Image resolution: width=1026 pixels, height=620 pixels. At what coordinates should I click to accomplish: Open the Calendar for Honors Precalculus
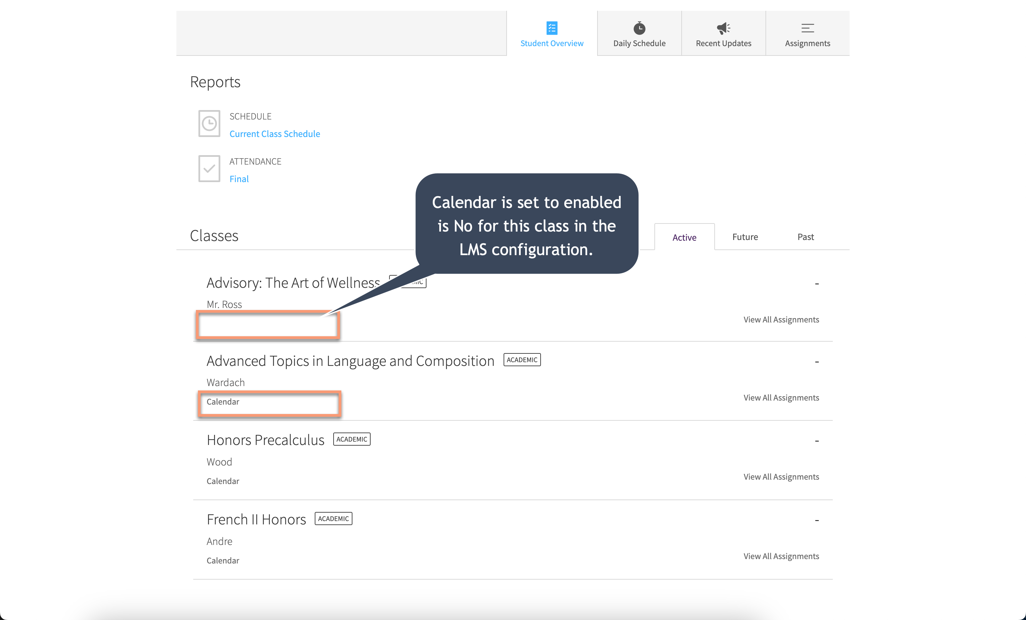point(223,481)
